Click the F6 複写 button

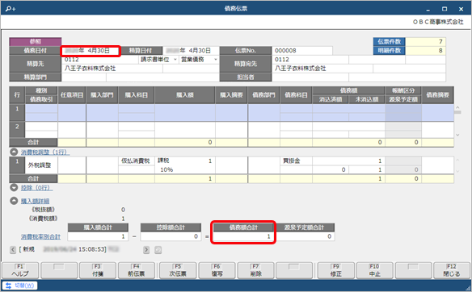[x=217, y=270]
